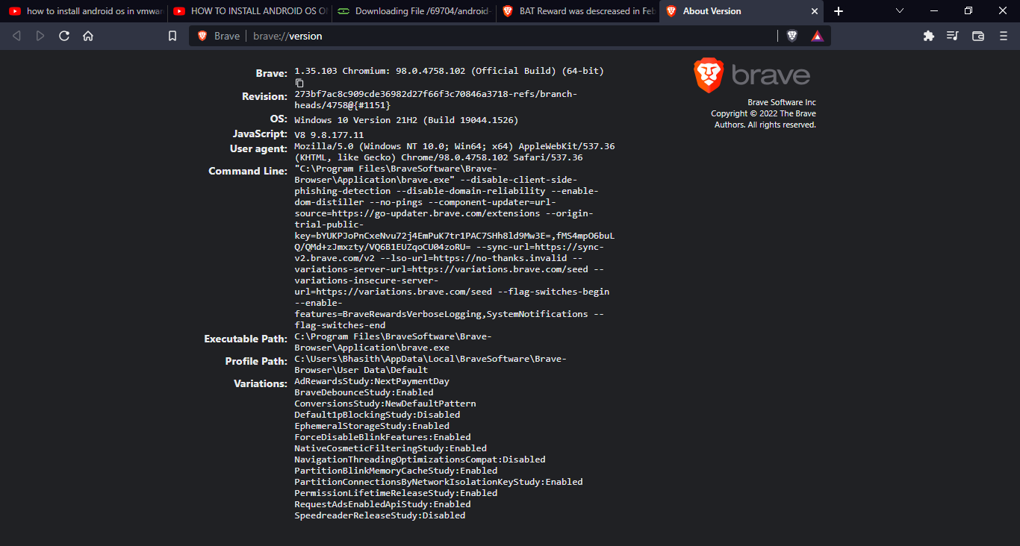Click the 'Copyright © 2022 The Brave' text
The image size is (1020, 546).
[763, 113]
